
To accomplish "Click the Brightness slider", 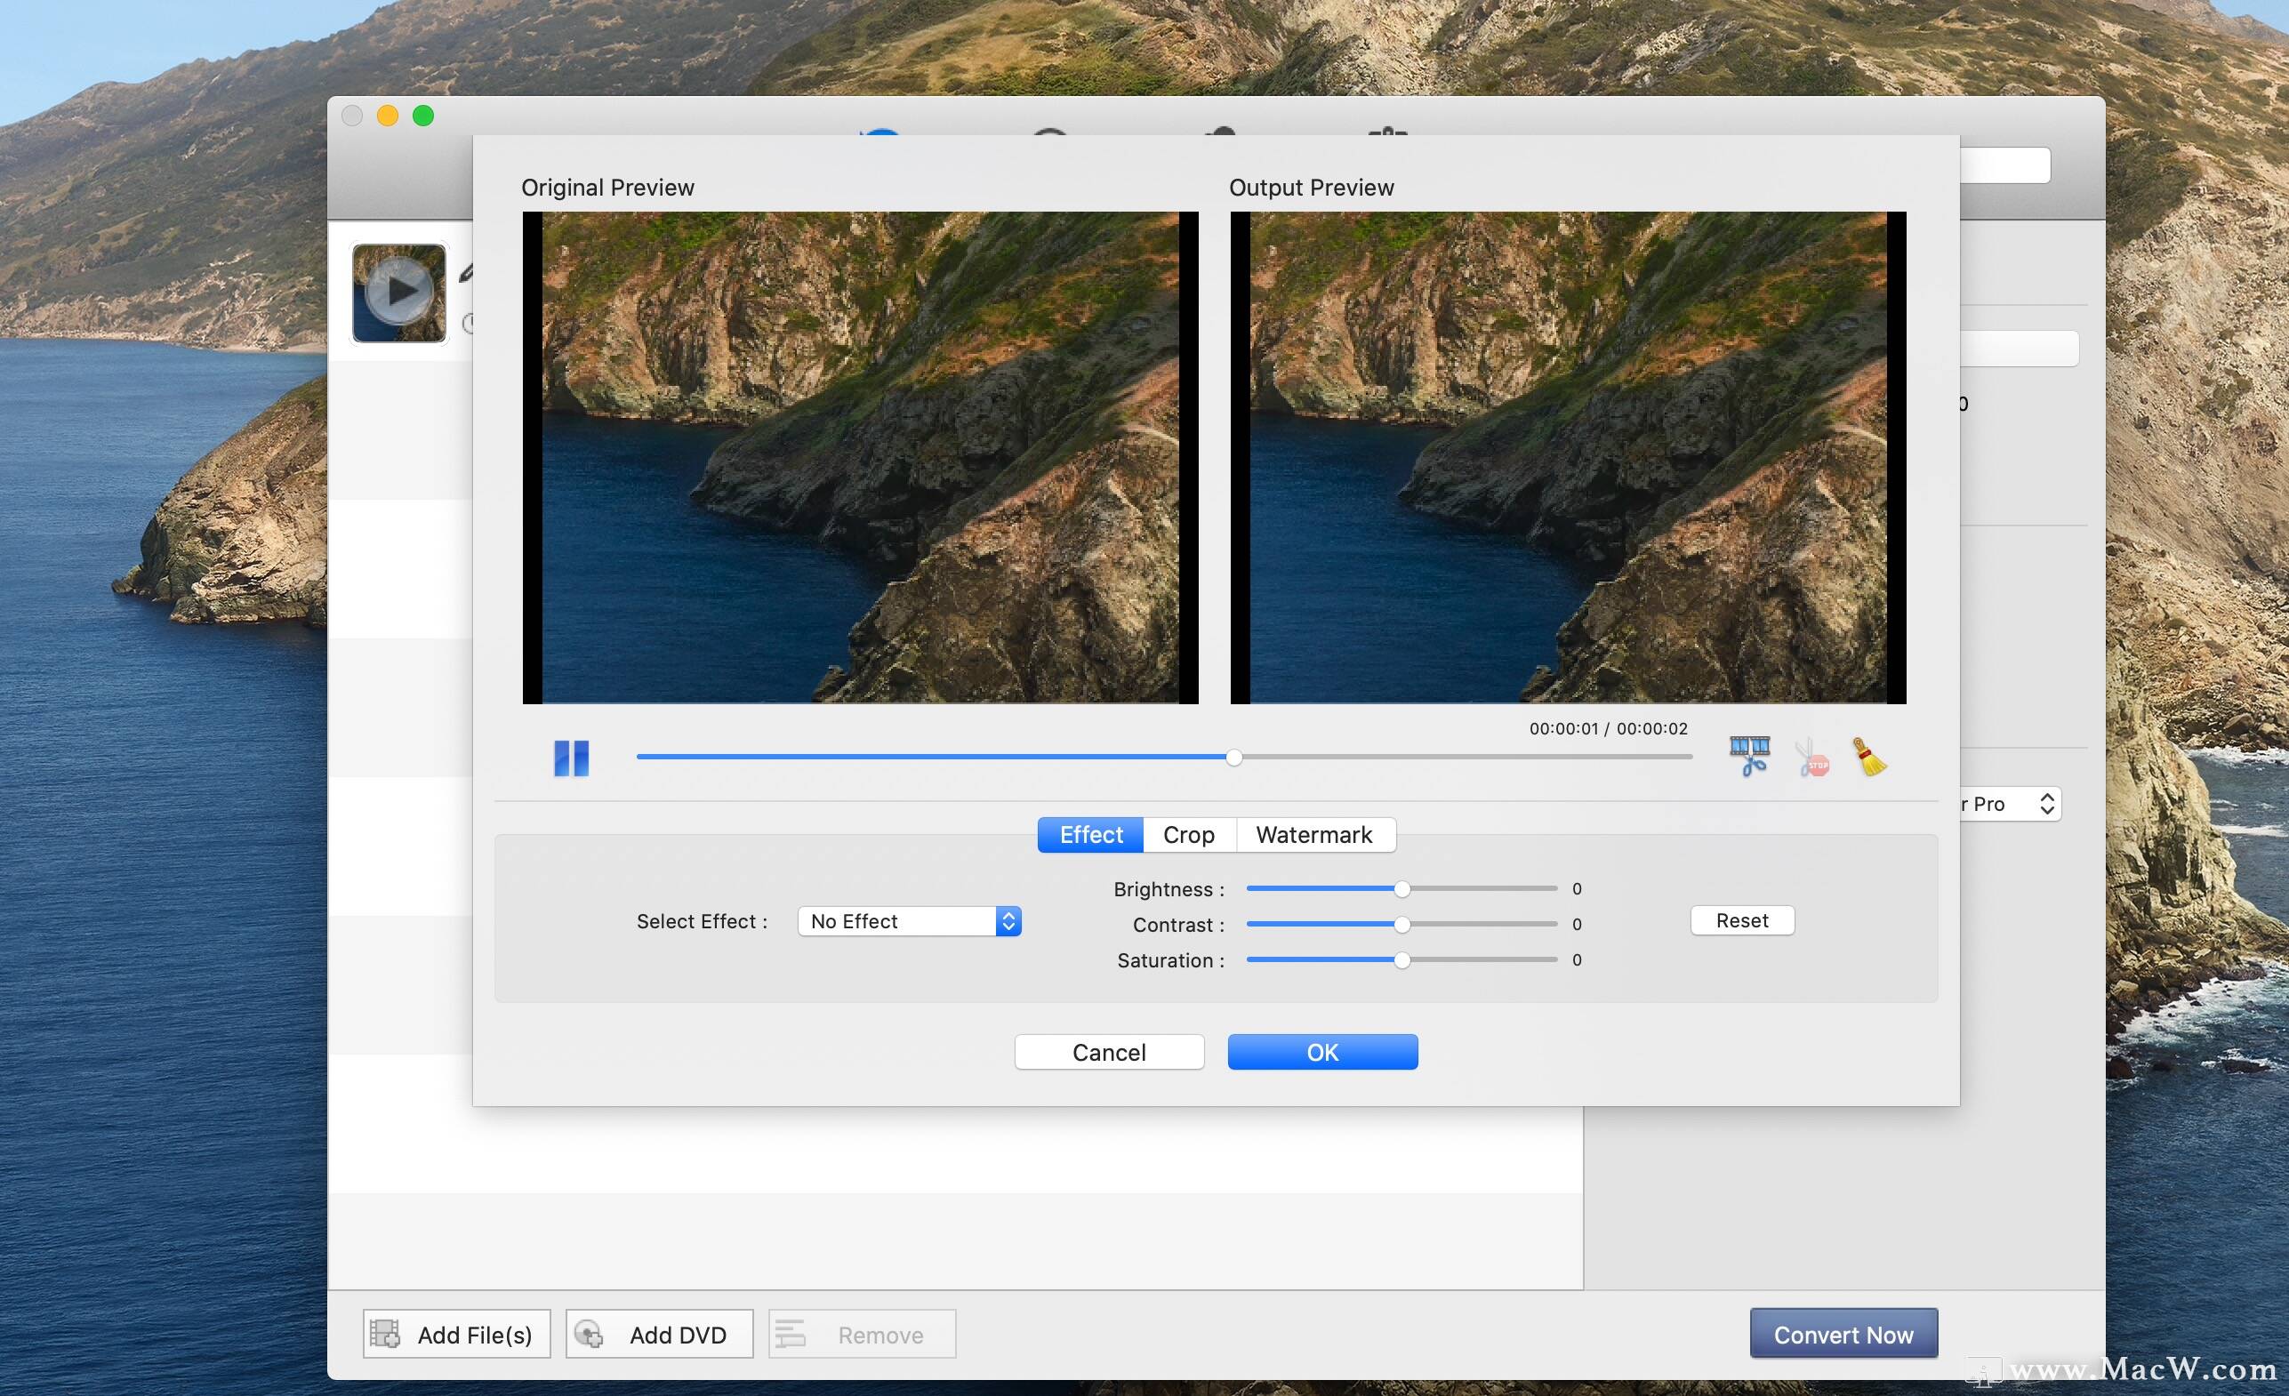I will click(x=1401, y=889).
